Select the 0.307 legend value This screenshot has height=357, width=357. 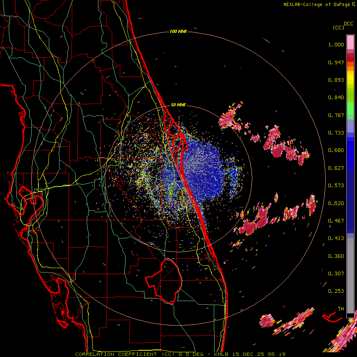pos(336,274)
